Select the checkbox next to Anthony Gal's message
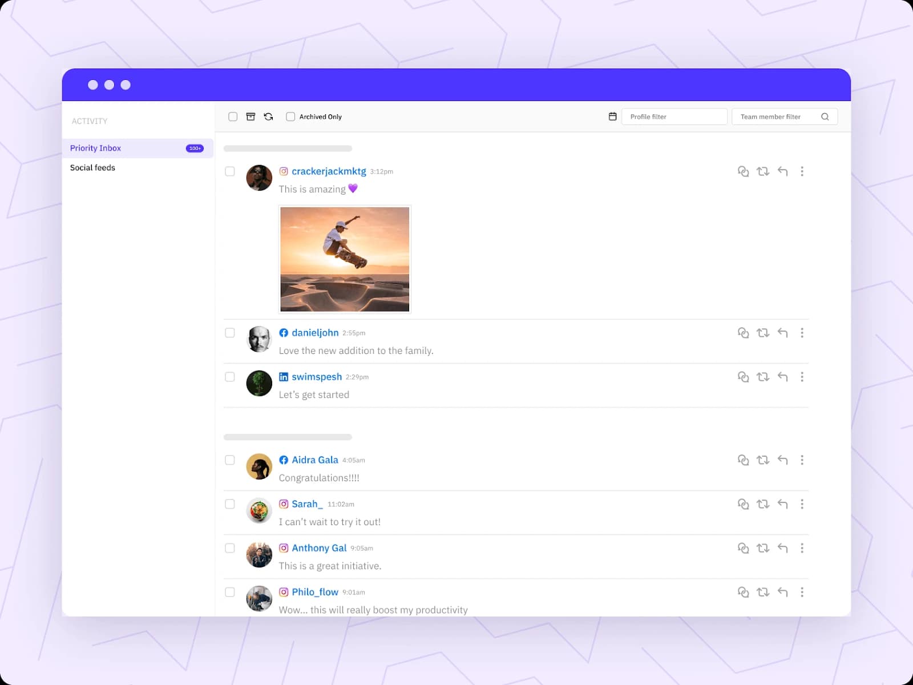 [230, 548]
